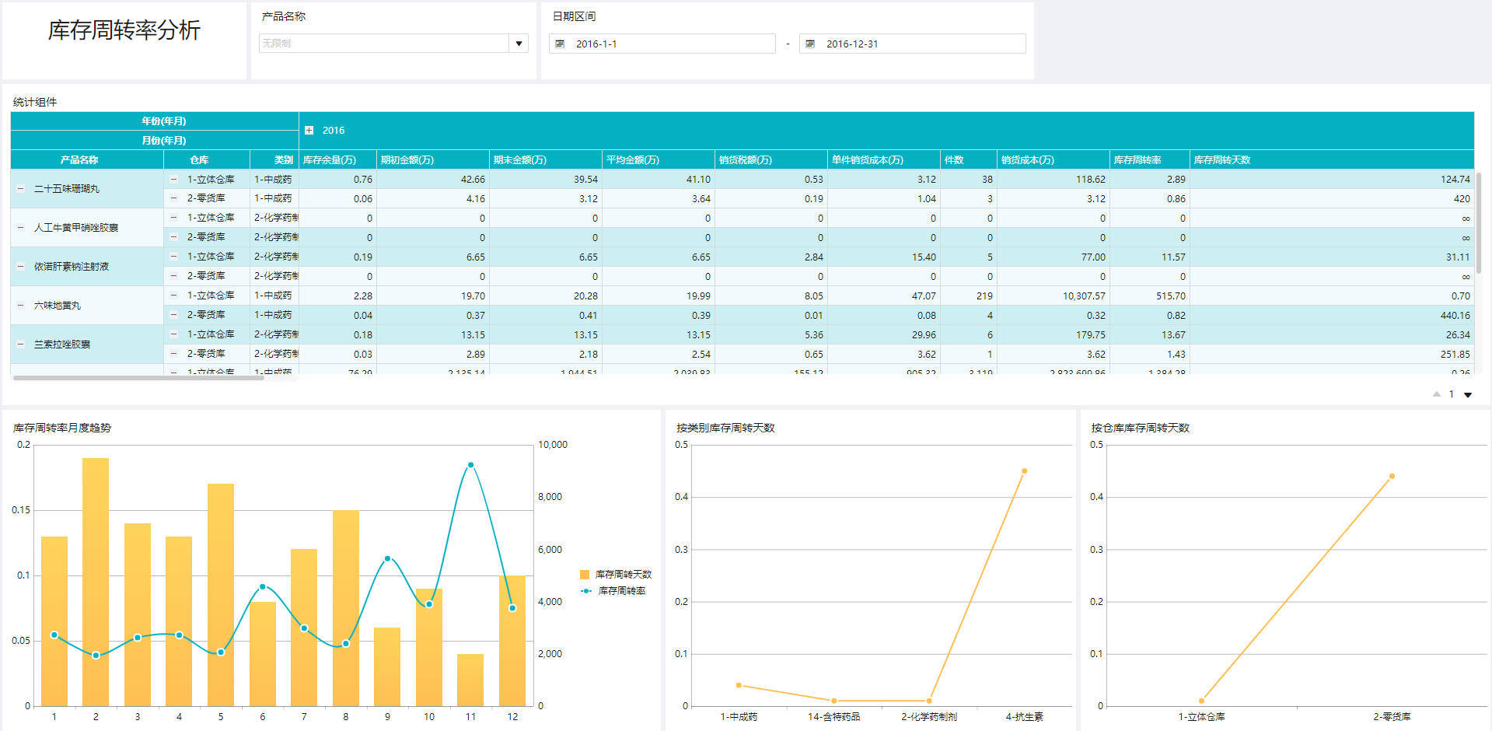Collapse the 二十五味珊瑚丸 product row
The image size is (1492, 731).
click(21, 189)
